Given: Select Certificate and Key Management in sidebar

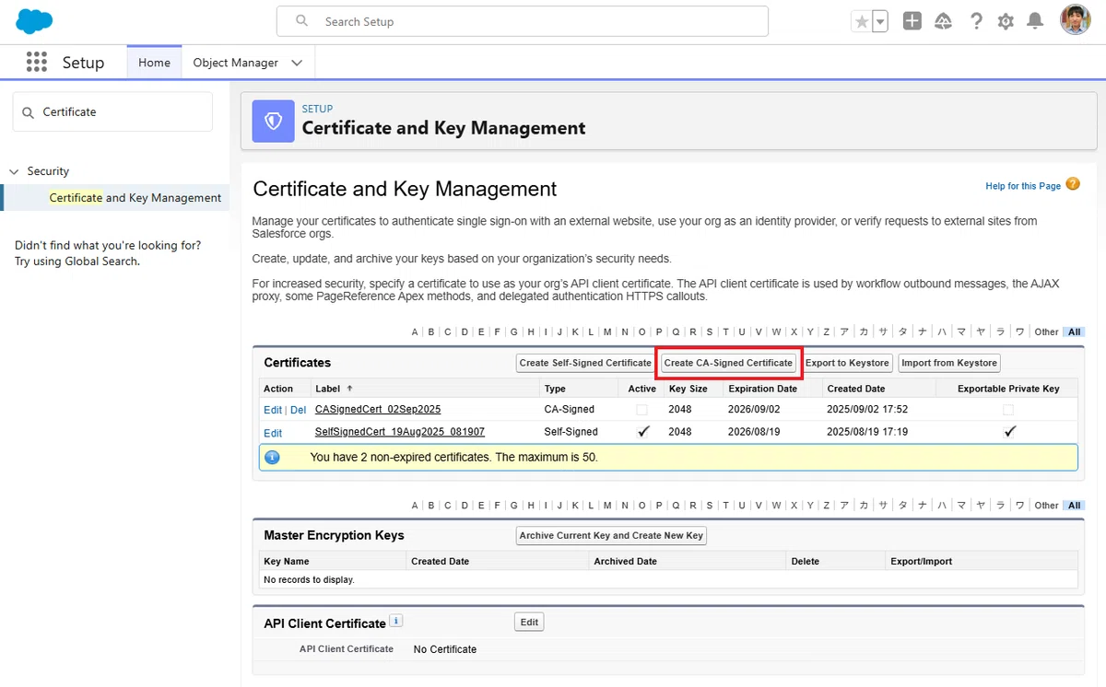Looking at the screenshot, I should click(135, 198).
